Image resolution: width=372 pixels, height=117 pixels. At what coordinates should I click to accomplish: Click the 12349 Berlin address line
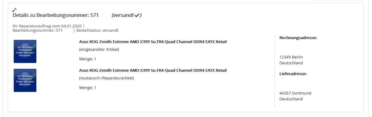pyautogui.click(x=291, y=57)
